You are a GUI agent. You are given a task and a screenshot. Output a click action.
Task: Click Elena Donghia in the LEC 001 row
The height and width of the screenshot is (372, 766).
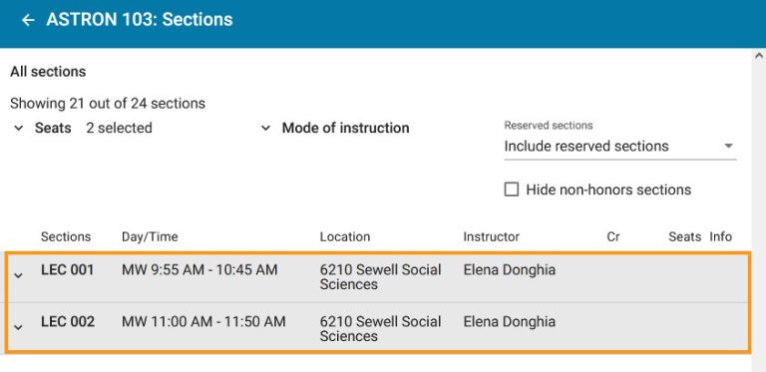click(509, 269)
